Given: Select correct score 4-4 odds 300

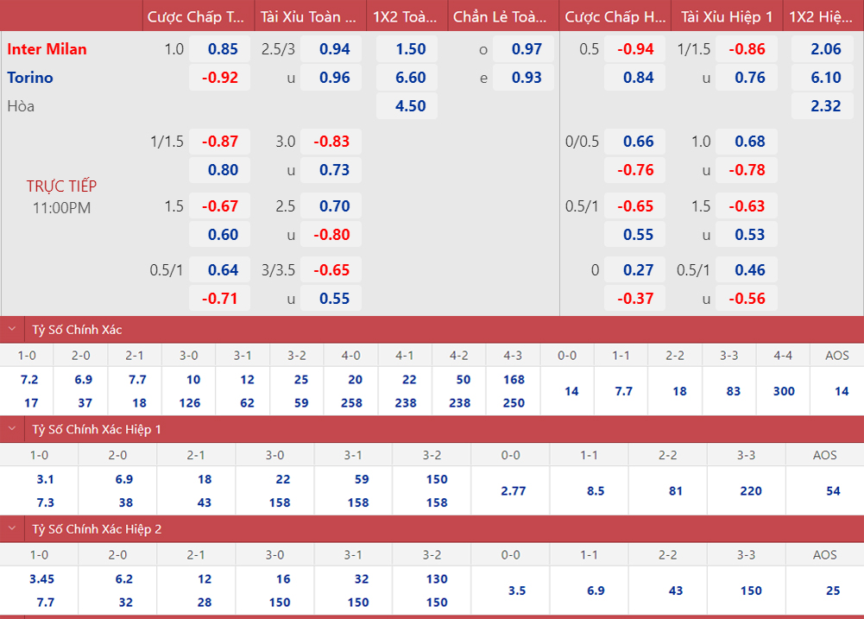Looking at the screenshot, I should click(784, 391).
